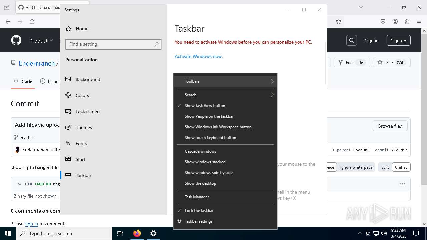Star the repository button
Screen dimensions: 427x240
[x=391, y=62]
